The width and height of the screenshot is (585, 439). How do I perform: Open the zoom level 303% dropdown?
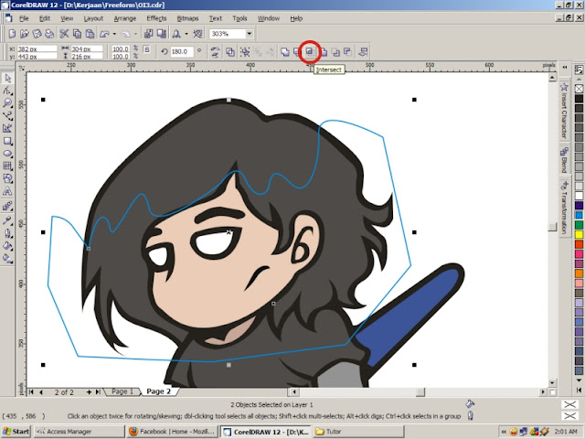[250, 34]
